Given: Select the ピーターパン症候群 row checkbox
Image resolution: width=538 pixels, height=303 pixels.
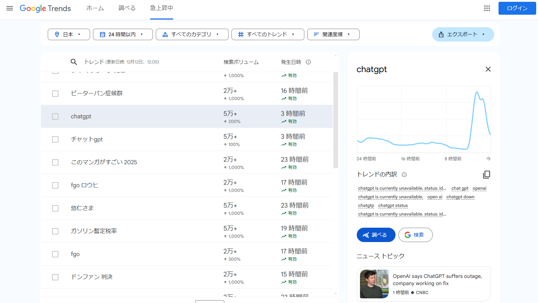Looking at the screenshot, I should pos(55,93).
